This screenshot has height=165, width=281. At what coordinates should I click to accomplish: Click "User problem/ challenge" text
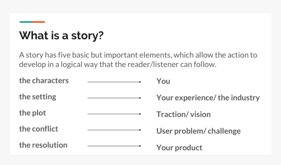198,131
